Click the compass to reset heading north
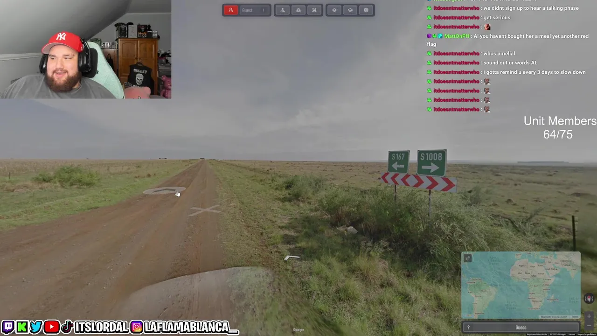Viewport: 597px width, 336px height. 589,299
